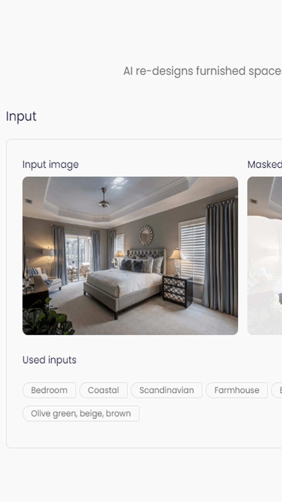Screen dimensions: 282x502
Task: Click the Input image label
Action: pyautogui.click(x=50, y=164)
